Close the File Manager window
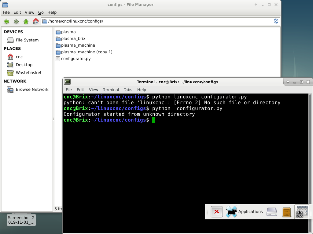The width and height of the screenshot is (313, 234). [276, 5]
